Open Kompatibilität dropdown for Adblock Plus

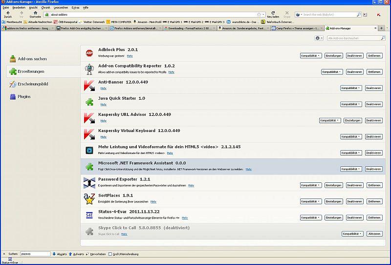(x=311, y=56)
